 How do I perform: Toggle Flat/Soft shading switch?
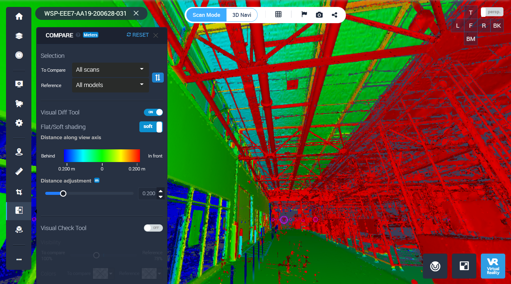tap(151, 127)
